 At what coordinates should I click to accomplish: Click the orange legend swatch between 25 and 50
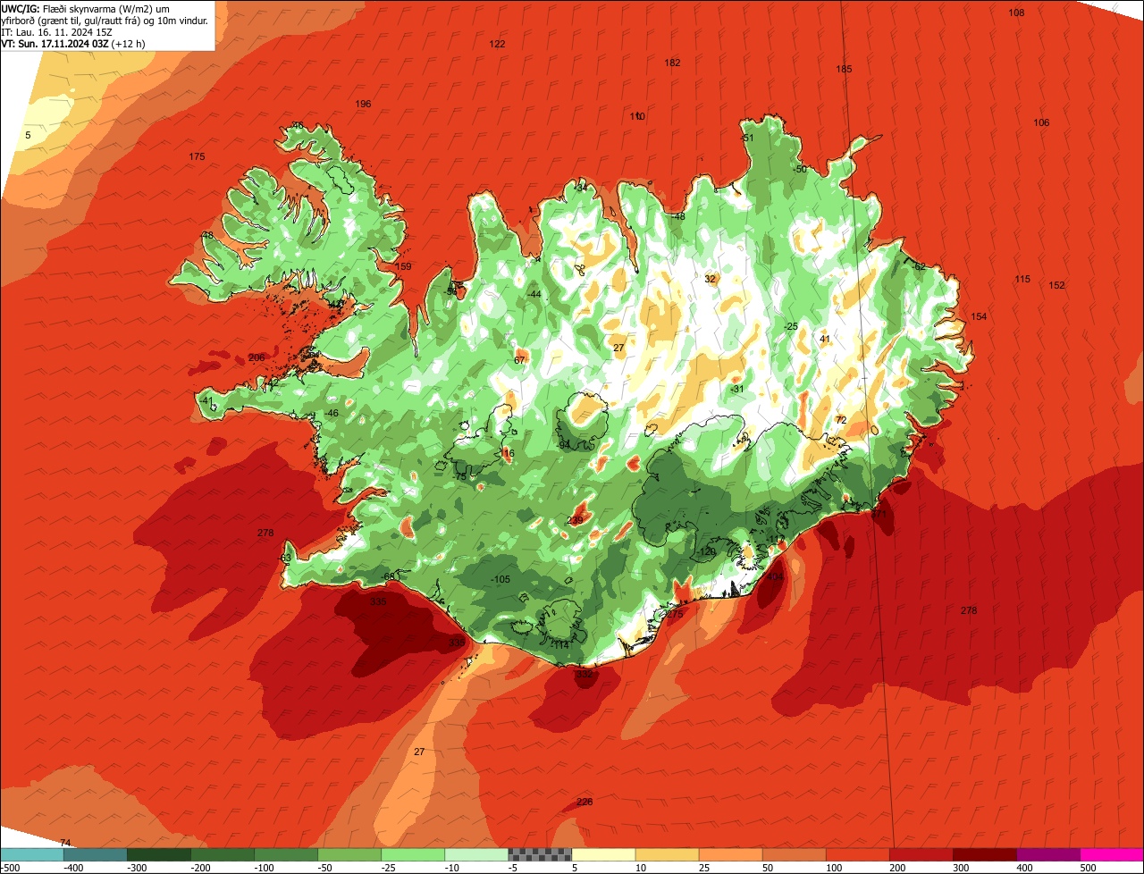(730, 854)
